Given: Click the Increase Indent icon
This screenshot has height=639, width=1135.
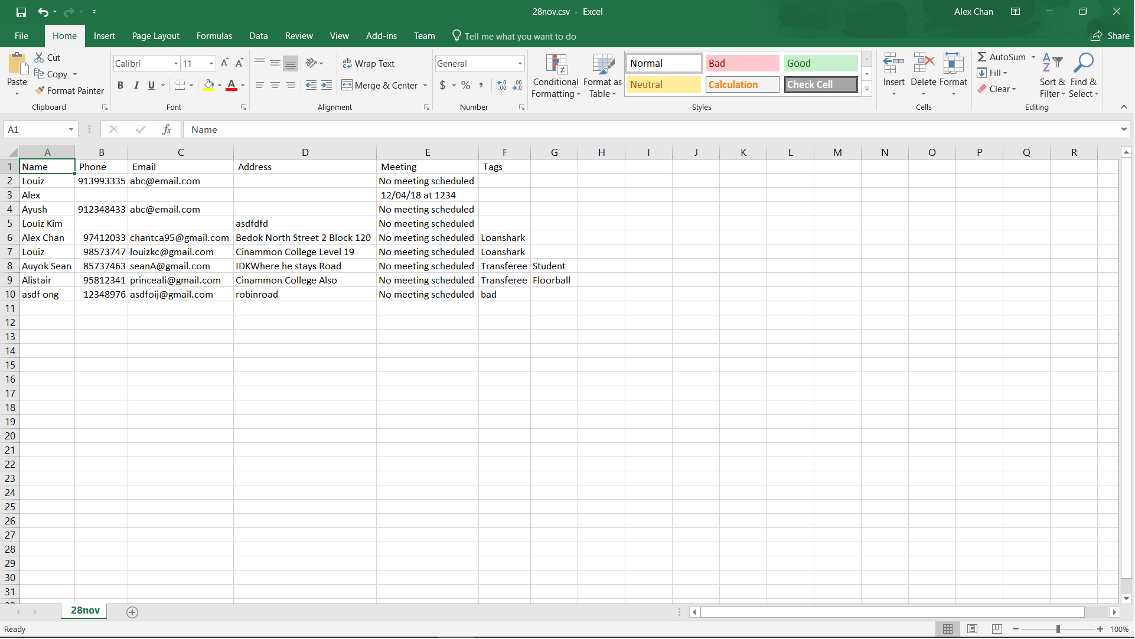Looking at the screenshot, I should pyautogui.click(x=327, y=85).
